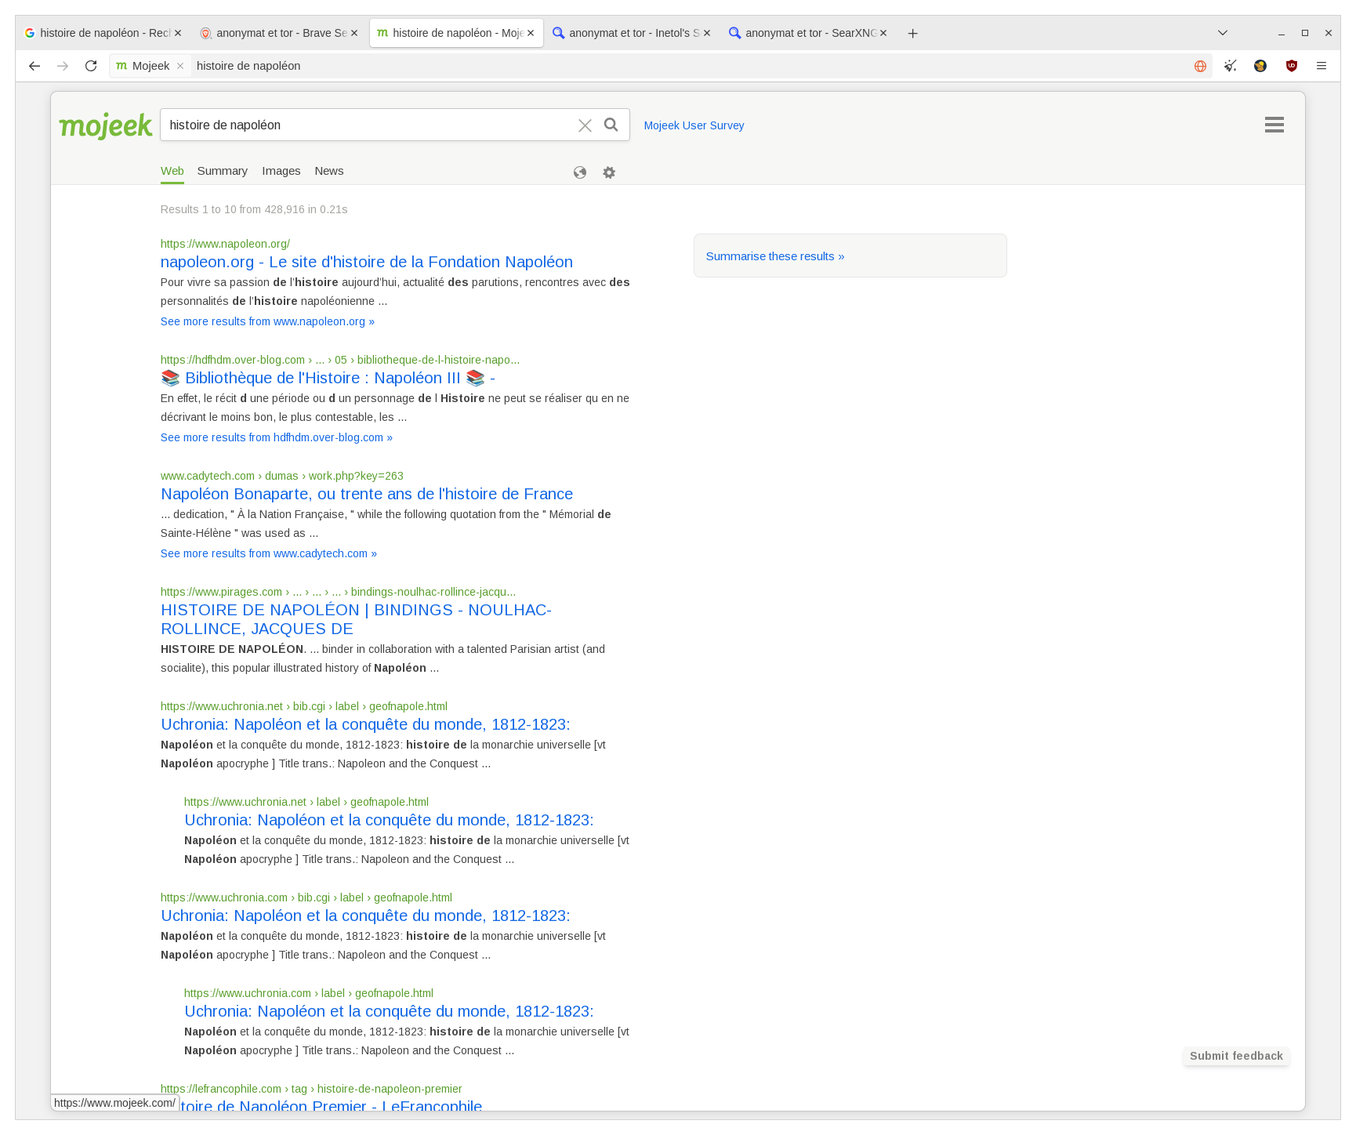
Task: Open the tab list chevron dropdown
Action: point(1222,33)
